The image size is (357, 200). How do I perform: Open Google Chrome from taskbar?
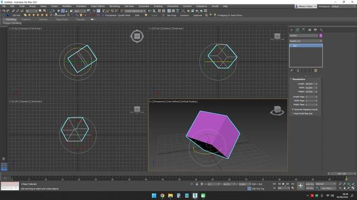(x=162, y=196)
